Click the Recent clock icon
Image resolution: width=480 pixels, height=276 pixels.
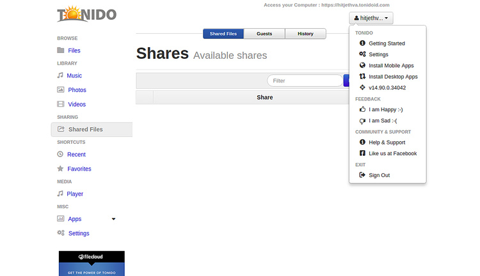click(60, 155)
